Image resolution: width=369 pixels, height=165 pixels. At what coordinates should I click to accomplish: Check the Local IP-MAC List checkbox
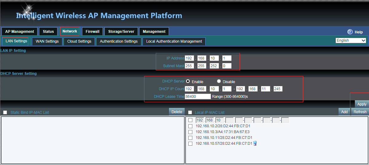click(x=190, y=113)
